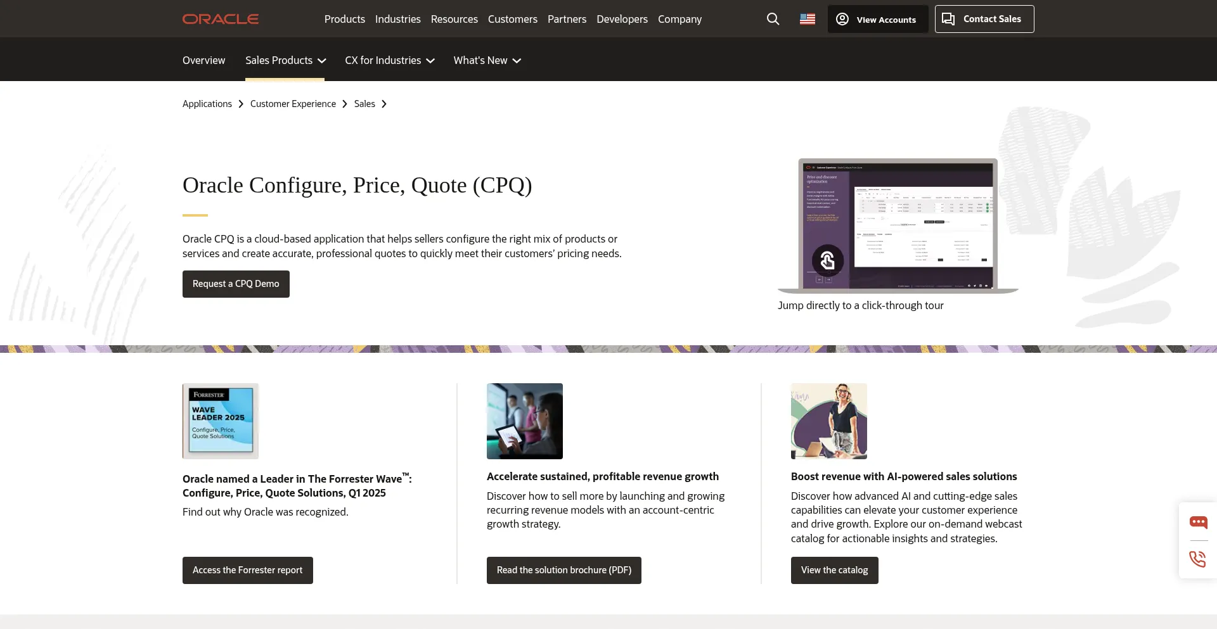1217x629 pixels.
Task: Click the Contact Sales button
Action: point(984,19)
